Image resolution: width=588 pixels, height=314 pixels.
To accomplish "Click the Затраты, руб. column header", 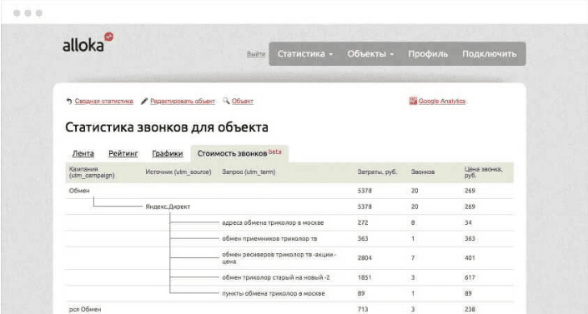I will tap(377, 172).
